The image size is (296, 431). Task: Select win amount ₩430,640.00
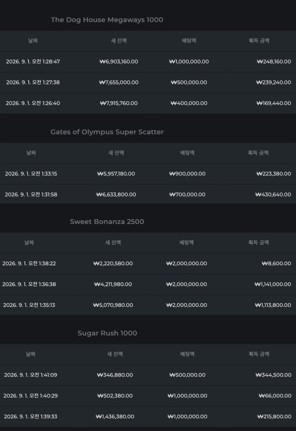(x=273, y=195)
